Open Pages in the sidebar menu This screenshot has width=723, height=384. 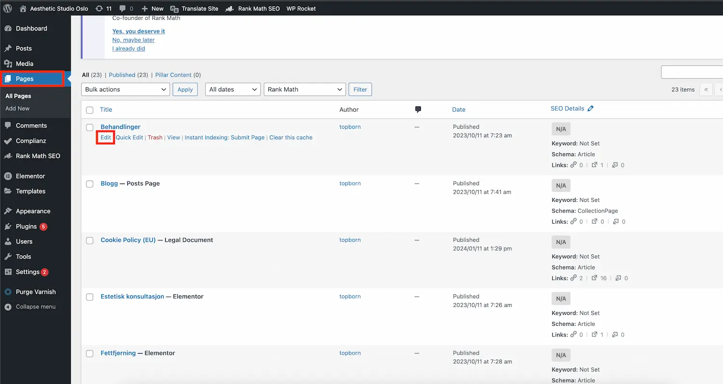pyautogui.click(x=32, y=79)
